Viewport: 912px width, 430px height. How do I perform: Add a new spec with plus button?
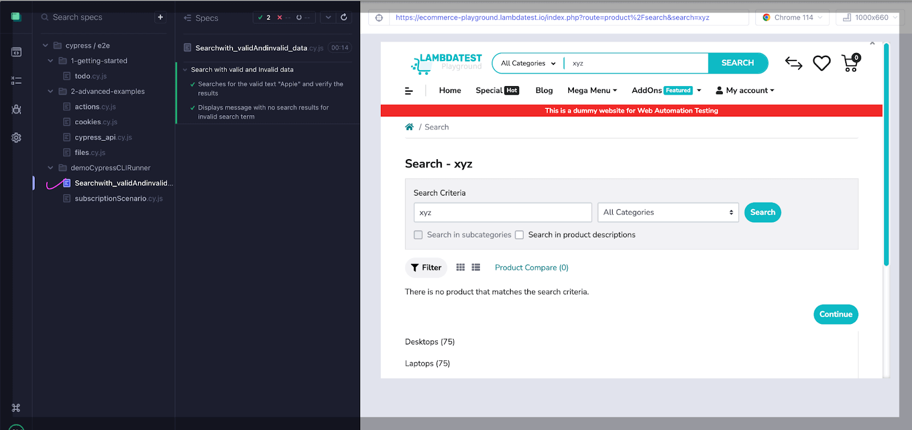(160, 17)
